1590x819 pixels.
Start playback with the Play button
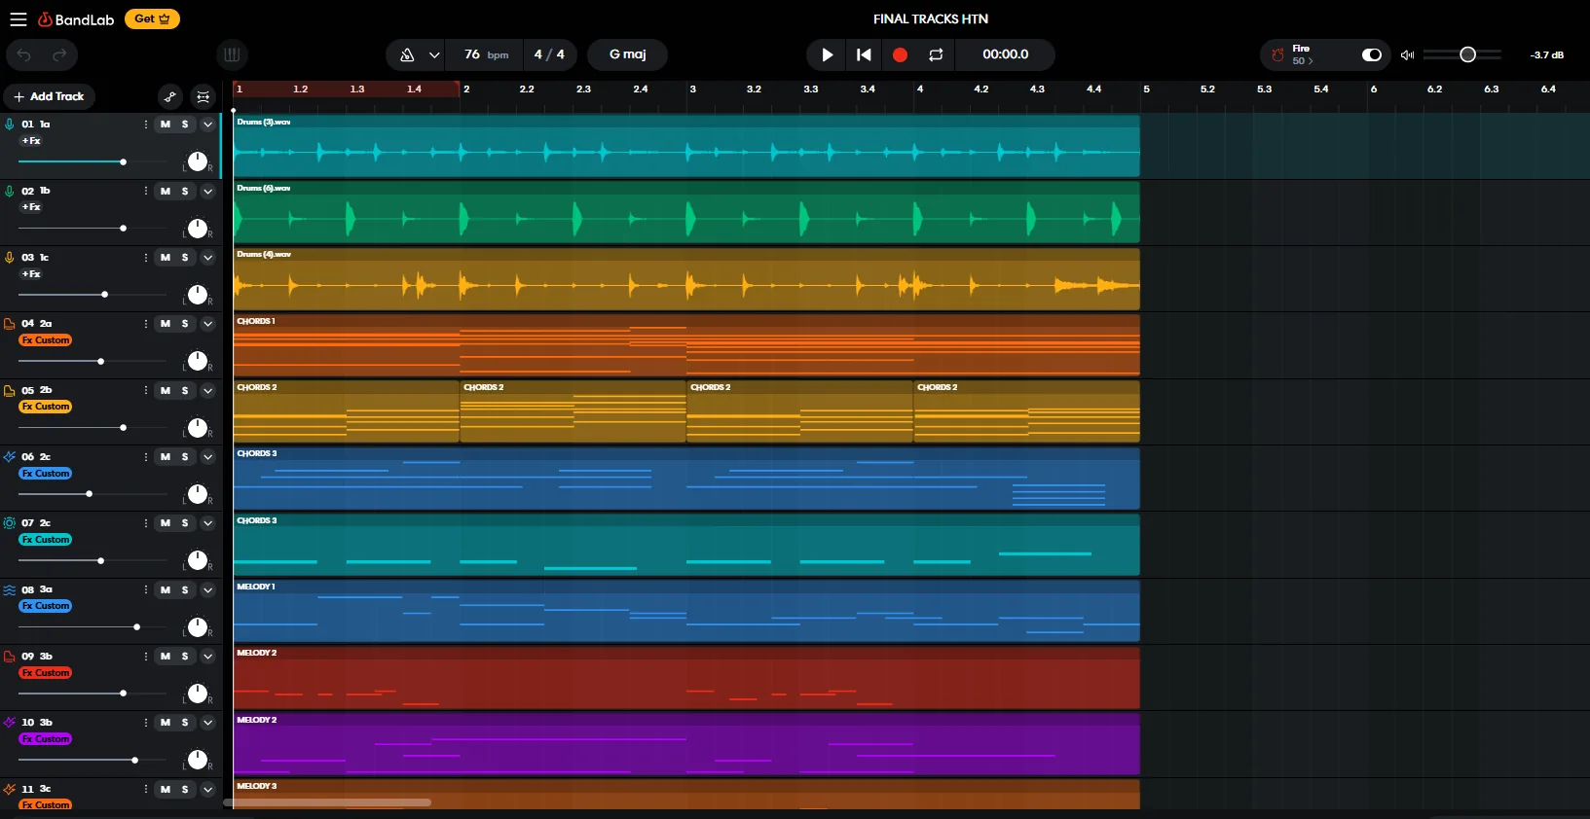click(x=827, y=54)
